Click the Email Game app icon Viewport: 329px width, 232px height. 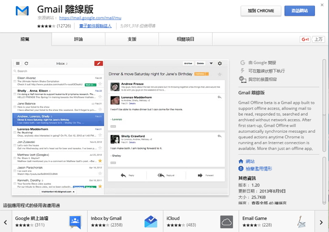click(x=302, y=222)
